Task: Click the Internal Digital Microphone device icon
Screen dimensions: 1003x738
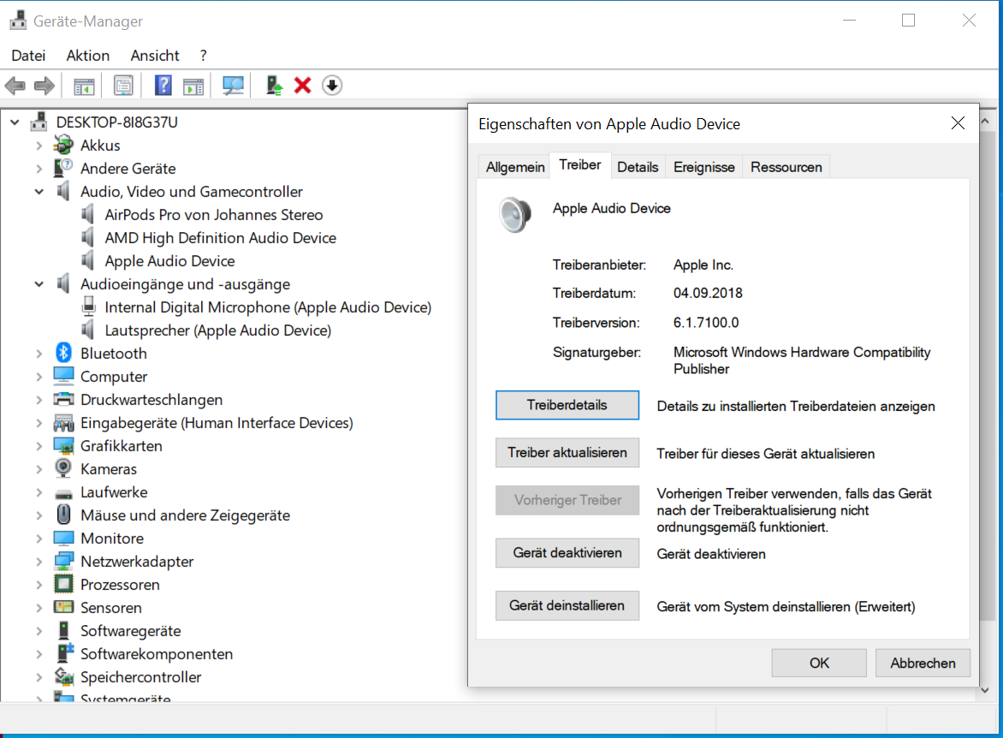Action: click(89, 307)
